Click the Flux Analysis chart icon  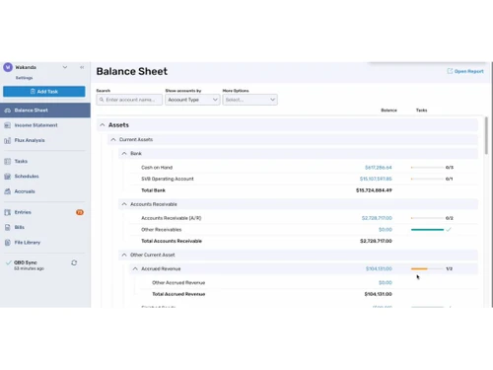[8, 141]
